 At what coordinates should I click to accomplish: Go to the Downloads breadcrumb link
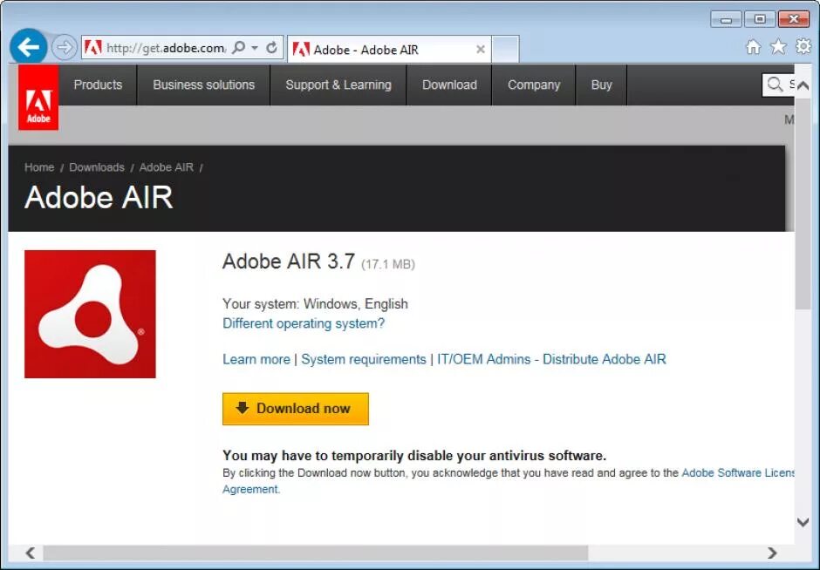(97, 167)
